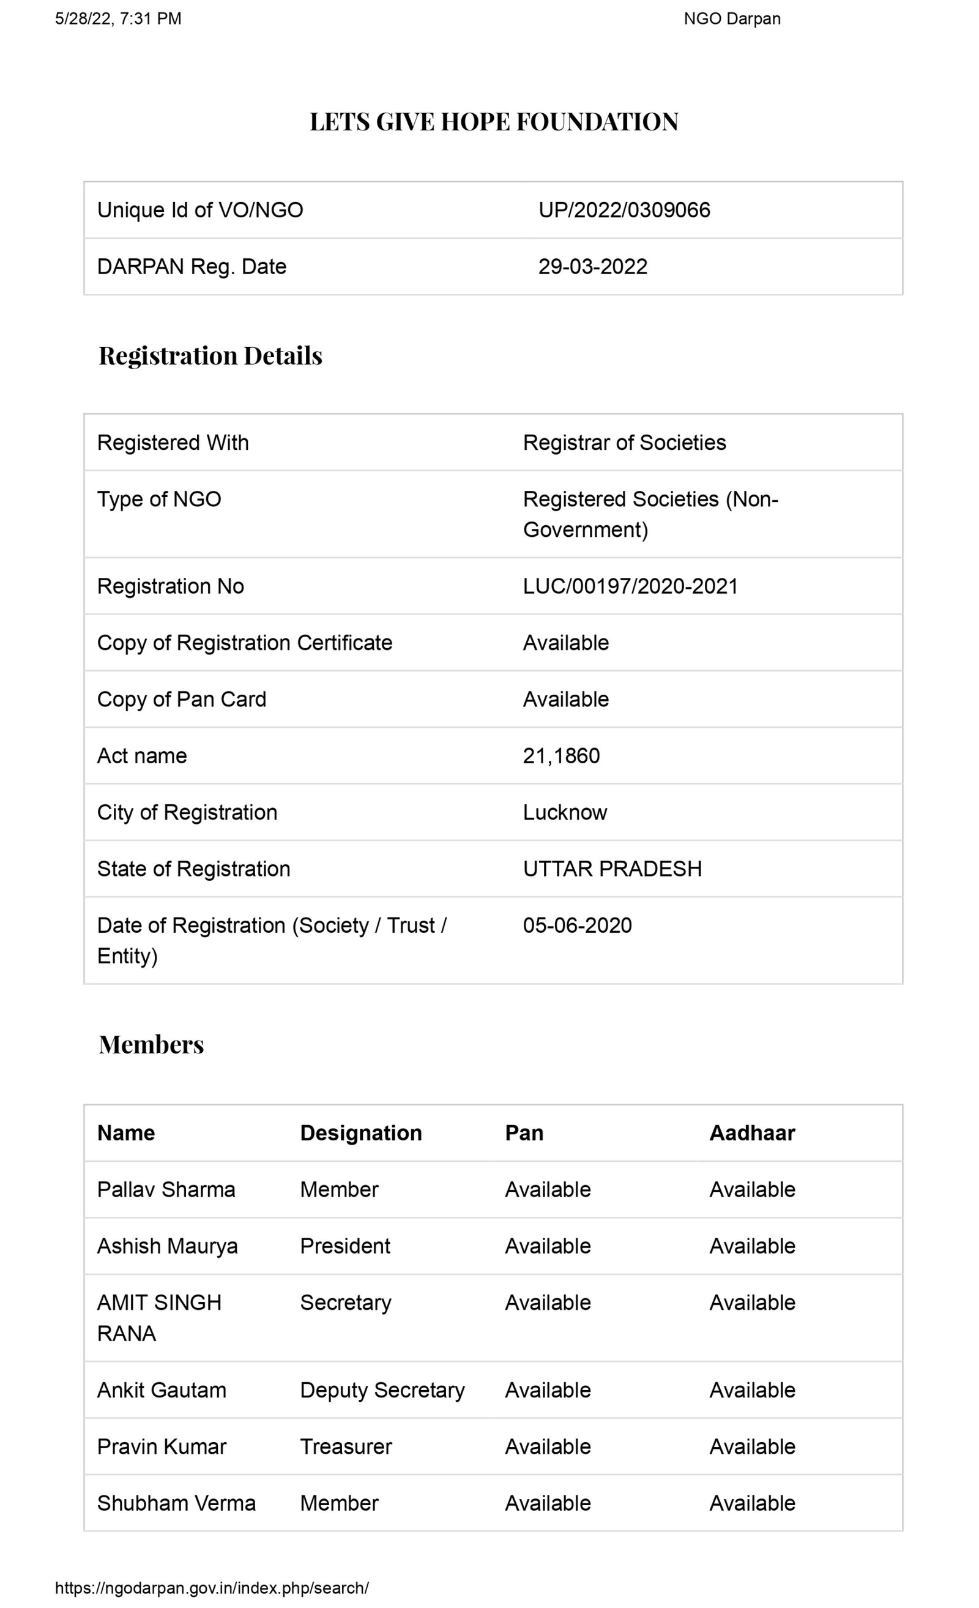Click registration number LUC/00197/2020-2021
The width and height of the screenshot is (979, 1608).
[630, 586]
